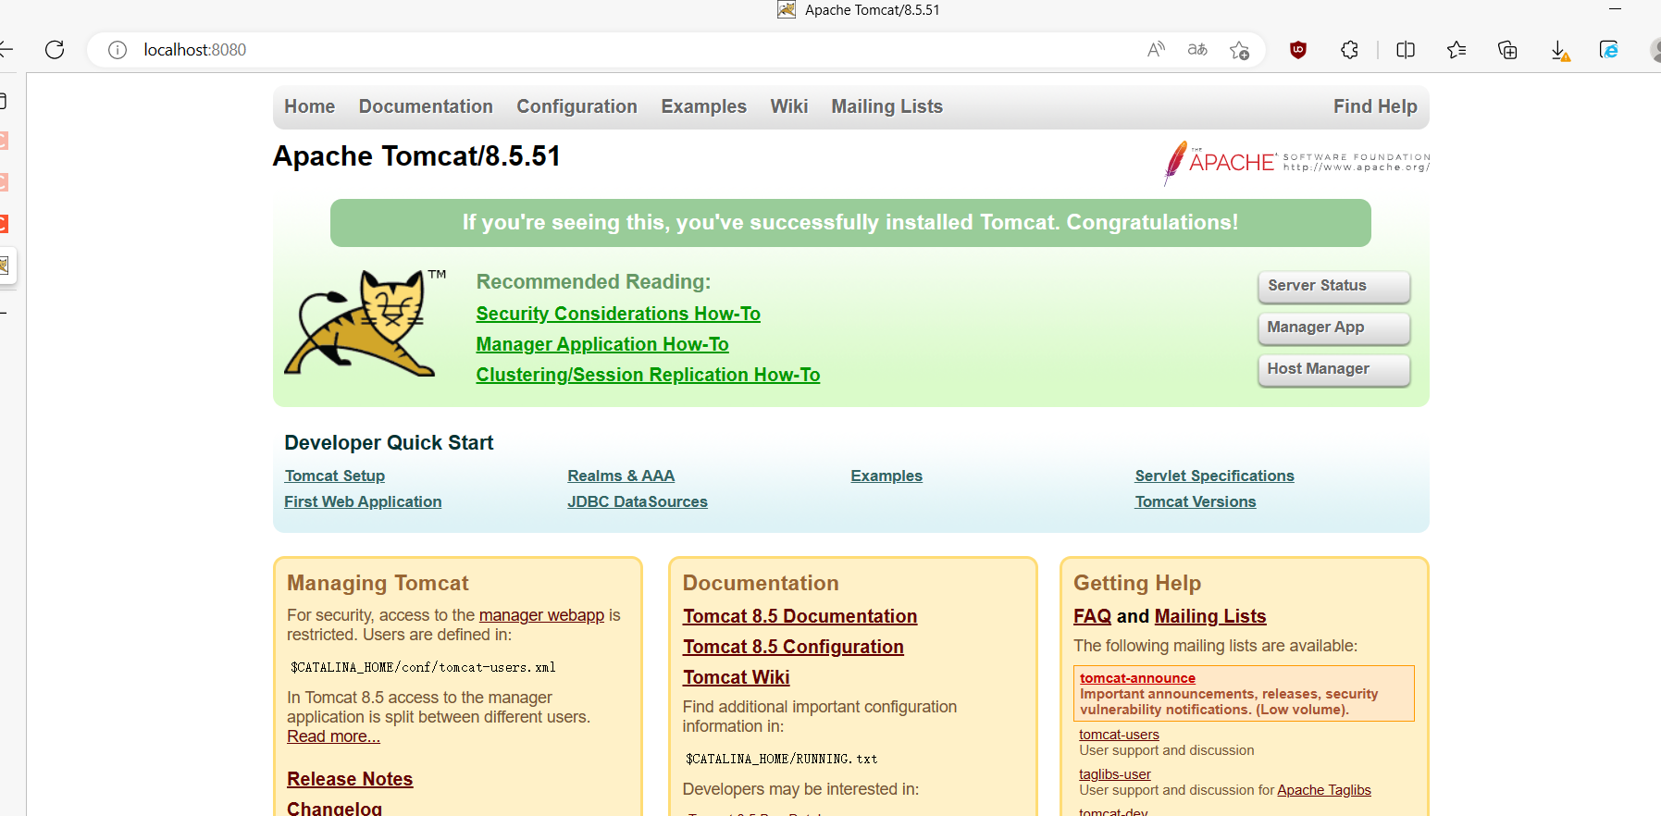Click the green Congratulations banner text
Viewport: 1661px width, 816px height.
point(850,223)
